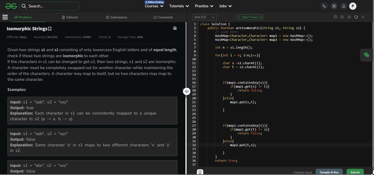
Task: Place cursor on 'map2.put(t,s);' line 32
Action: coord(243,145)
